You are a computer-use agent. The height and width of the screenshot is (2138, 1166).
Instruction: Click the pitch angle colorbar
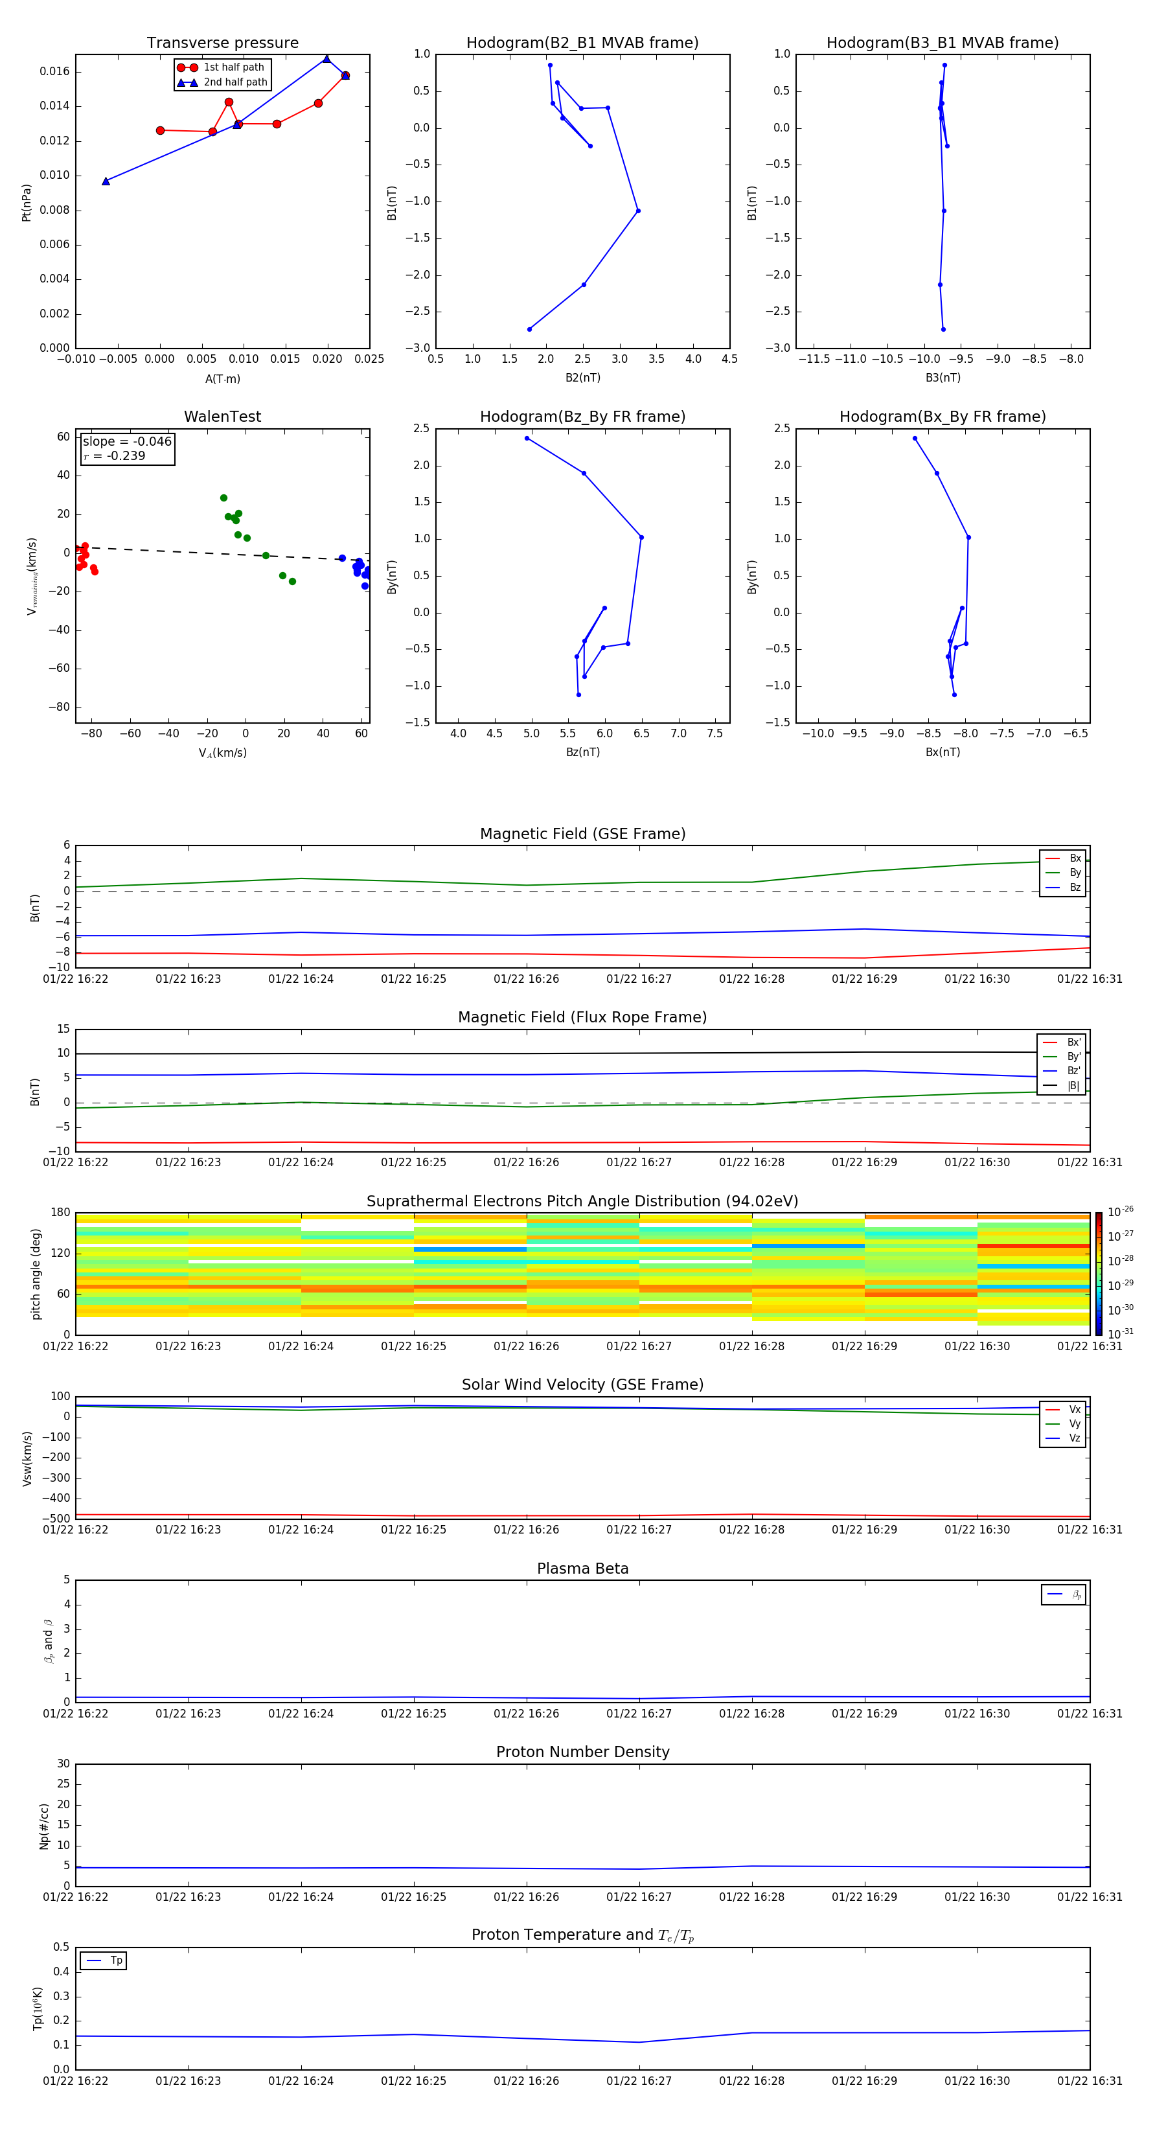1099,1273
